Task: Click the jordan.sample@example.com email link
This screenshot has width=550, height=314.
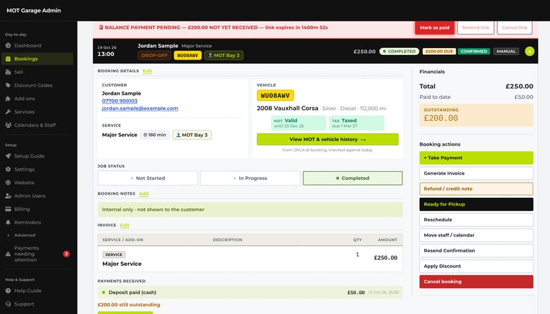Action: click(140, 109)
